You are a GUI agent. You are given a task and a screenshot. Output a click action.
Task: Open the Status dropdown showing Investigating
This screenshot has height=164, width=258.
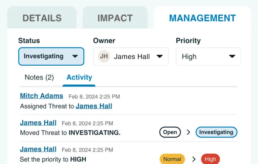point(51,57)
